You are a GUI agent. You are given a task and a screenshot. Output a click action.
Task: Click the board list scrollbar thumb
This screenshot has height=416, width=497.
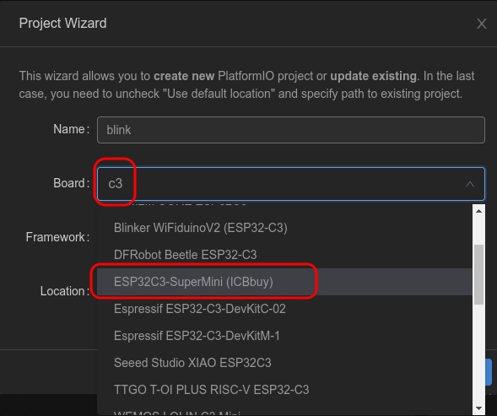[478, 274]
